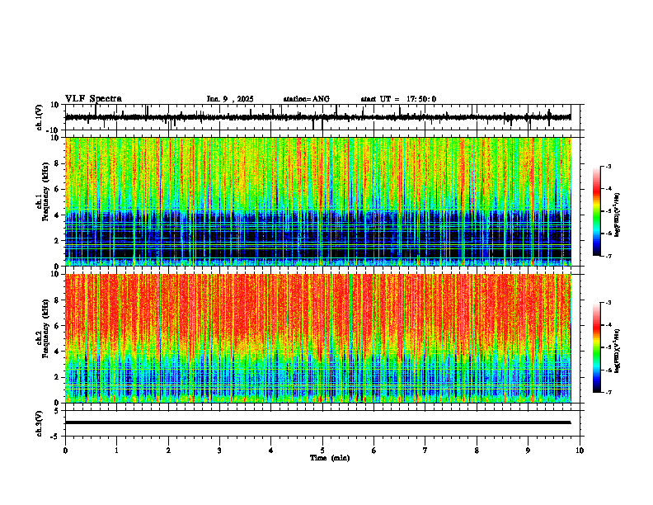This screenshot has width=653, height=505.
Task: Click the "5" minute tick on the time axis
Action: [x=322, y=451]
